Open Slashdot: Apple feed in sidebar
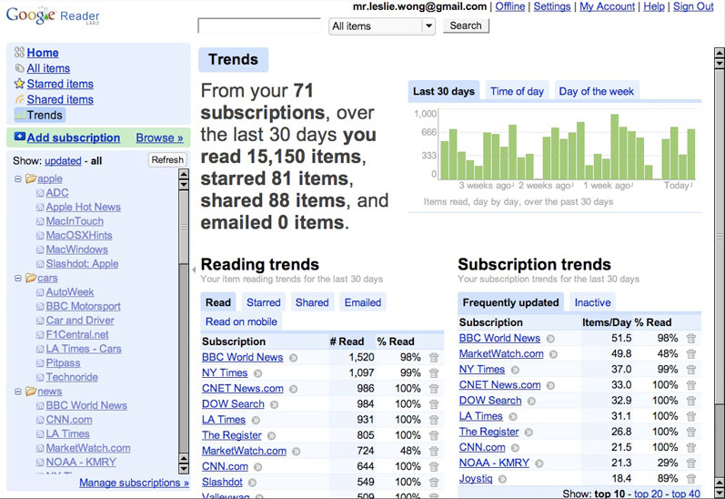 tap(82, 264)
